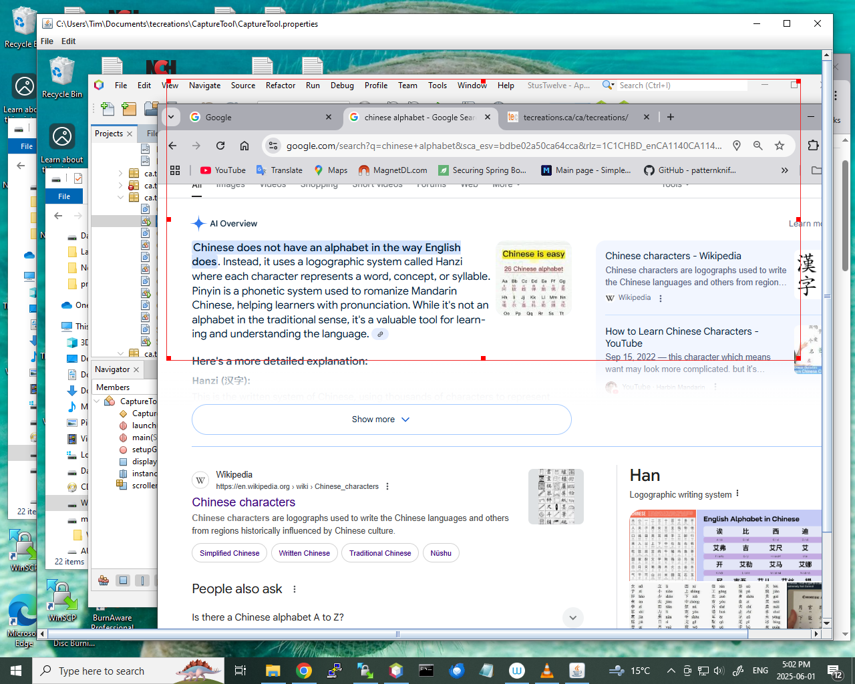Image resolution: width=855 pixels, height=684 pixels.
Task: Toggle Navigator show fields filter button
Action: click(123, 580)
